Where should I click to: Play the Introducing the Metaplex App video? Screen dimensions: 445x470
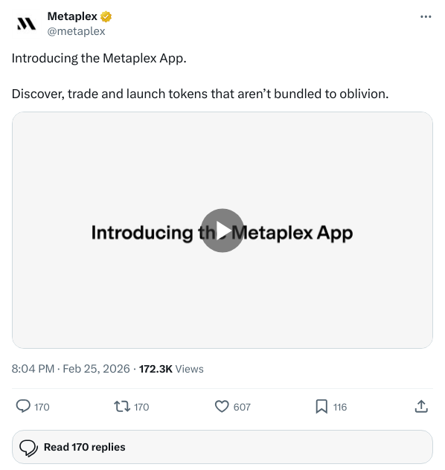[222, 231]
